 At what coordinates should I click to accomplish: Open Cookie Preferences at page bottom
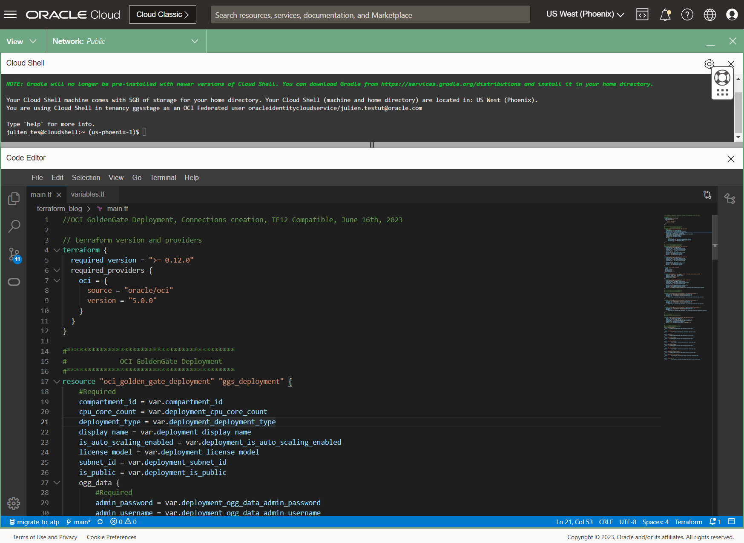111,537
